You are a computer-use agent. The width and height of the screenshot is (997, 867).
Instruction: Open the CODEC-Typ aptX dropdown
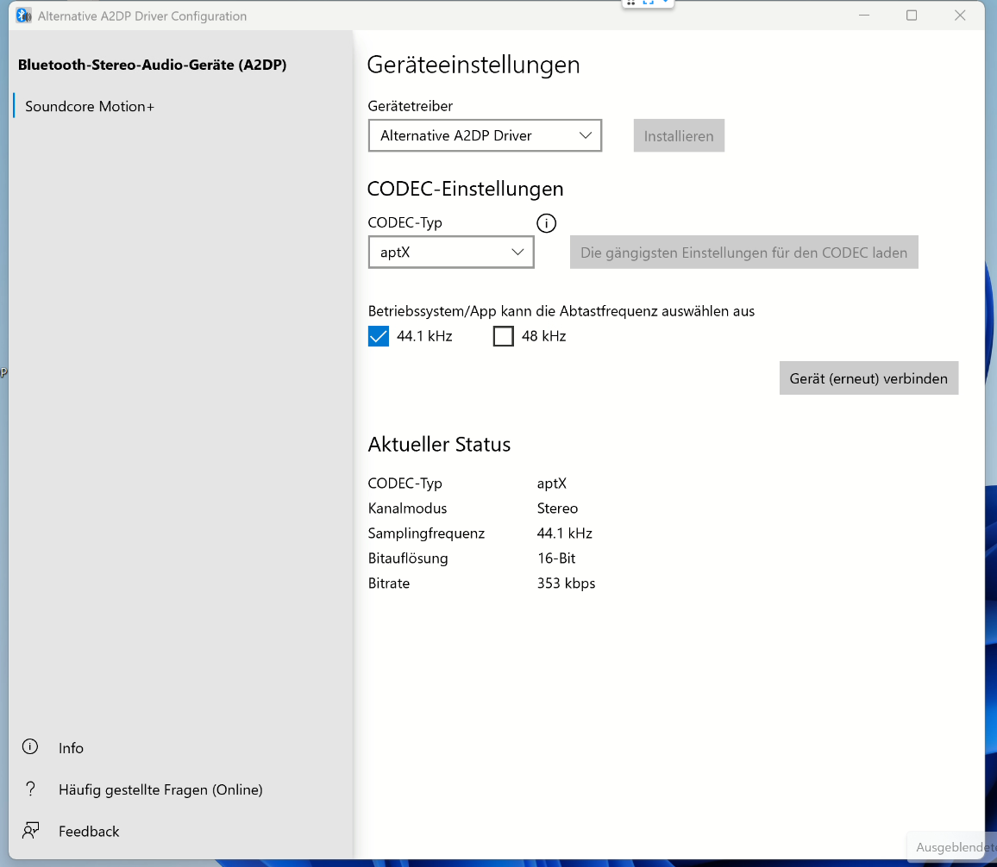pyautogui.click(x=451, y=253)
